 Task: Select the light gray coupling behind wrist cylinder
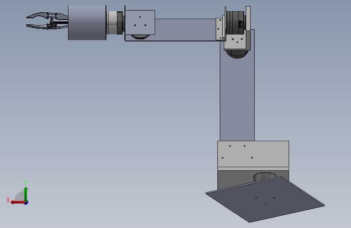coord(112,23)
